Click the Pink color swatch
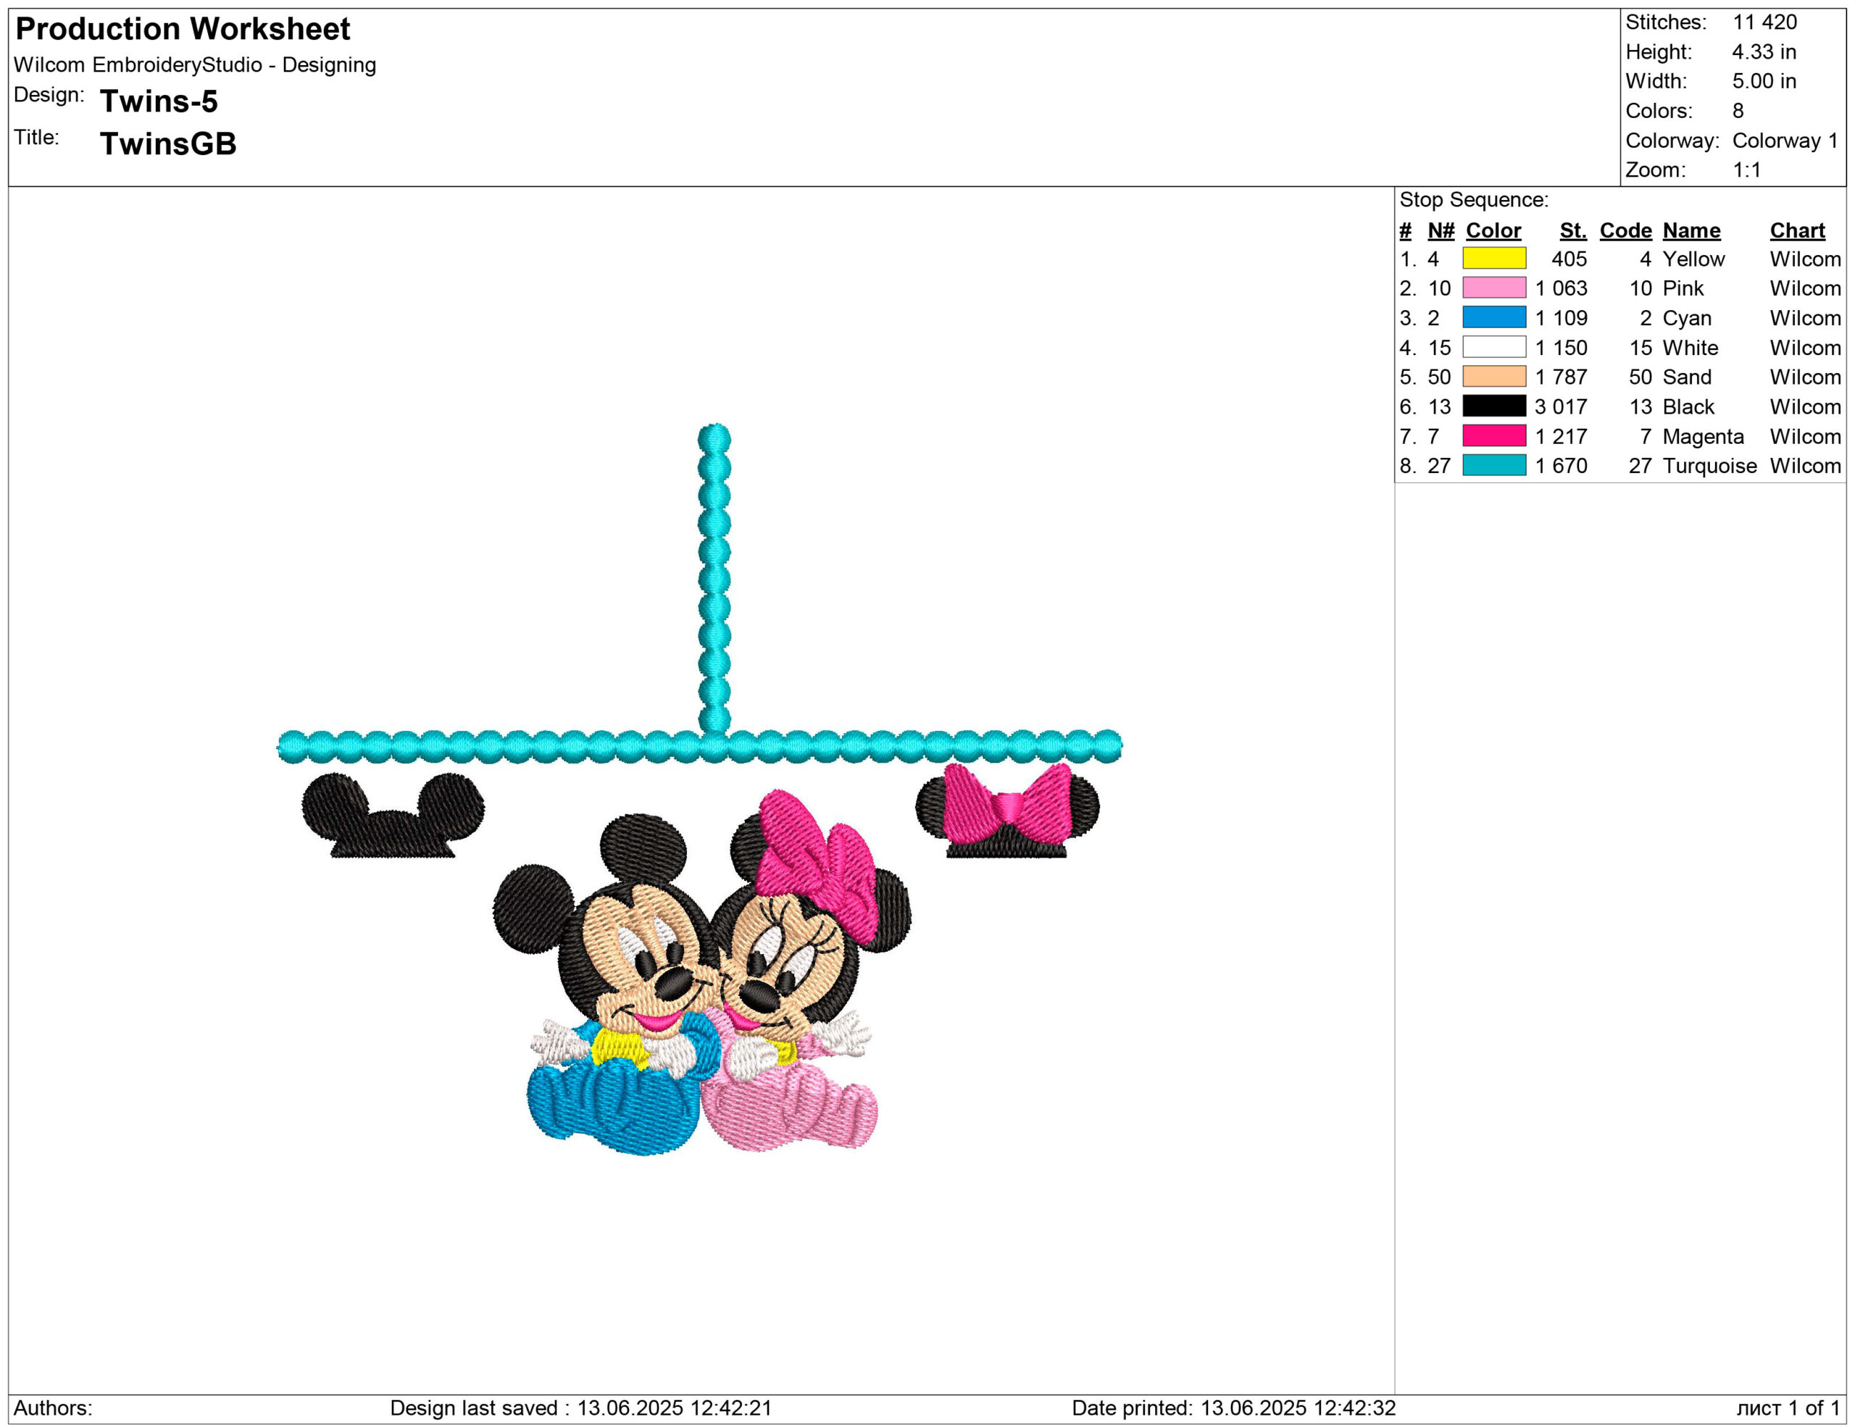Image resolution: width=1855 pixels, height=1427 pixels. coord(1493,288)
